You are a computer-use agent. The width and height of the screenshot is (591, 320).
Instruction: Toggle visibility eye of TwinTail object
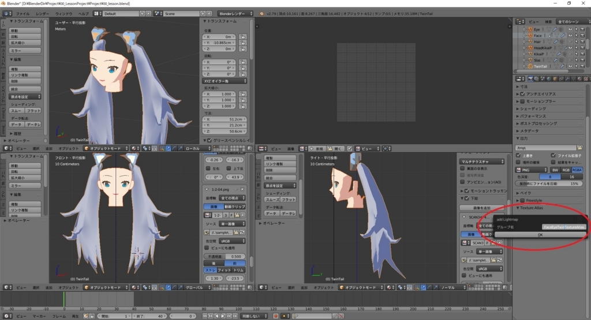[x=570, y=66]
